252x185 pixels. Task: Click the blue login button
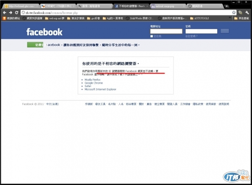[225, 31]
